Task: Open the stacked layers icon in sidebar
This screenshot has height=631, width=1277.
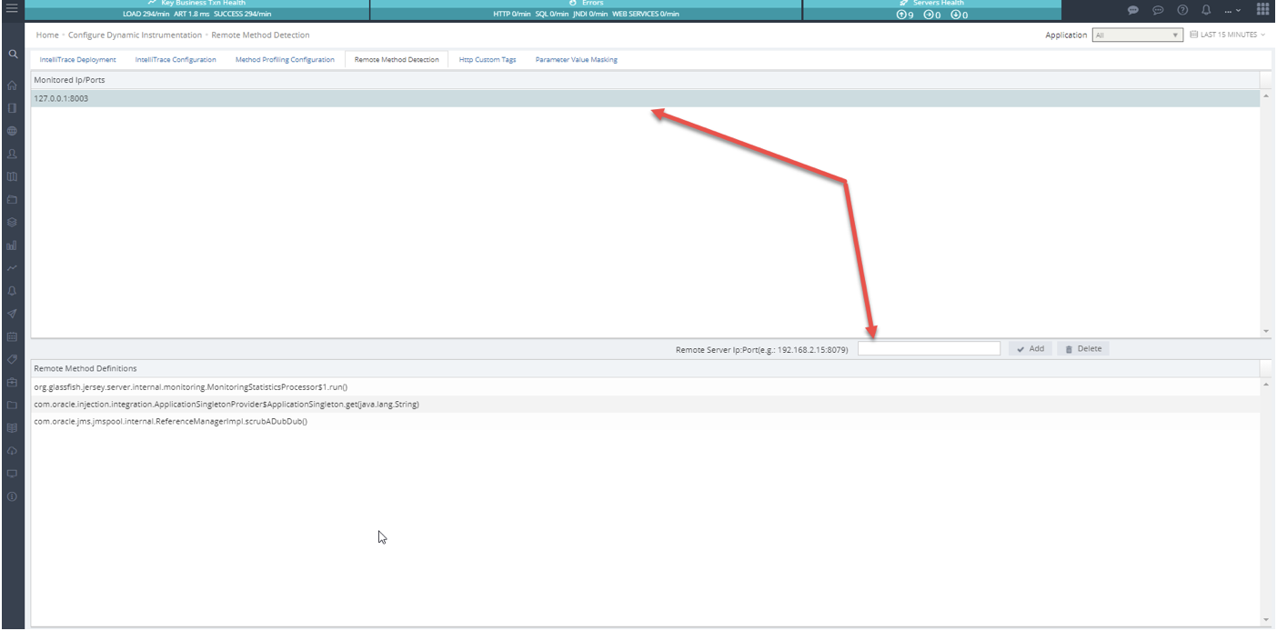Action: pyautogui.click(x=12, y=222)
